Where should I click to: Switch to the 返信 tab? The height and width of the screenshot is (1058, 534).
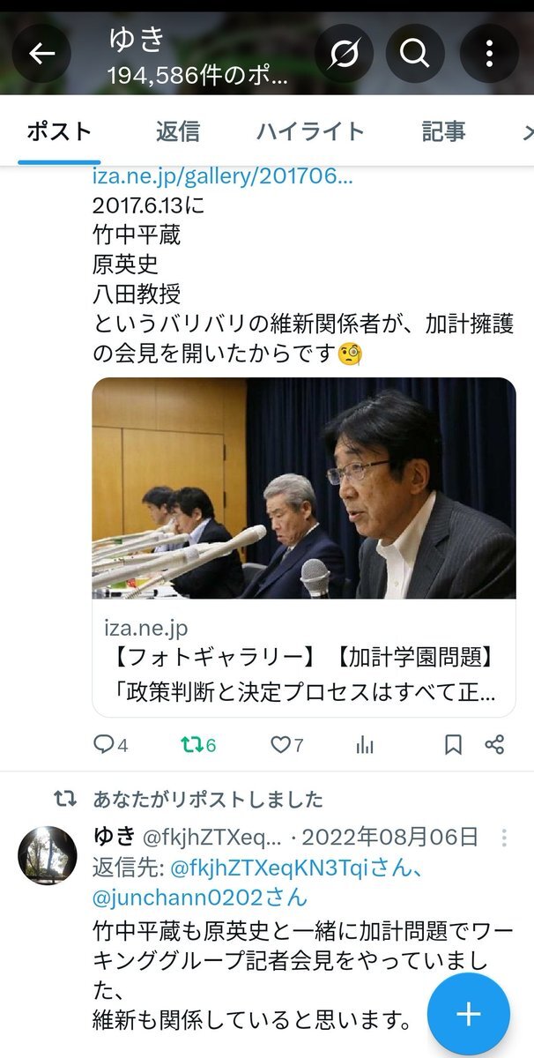(178, 131)
